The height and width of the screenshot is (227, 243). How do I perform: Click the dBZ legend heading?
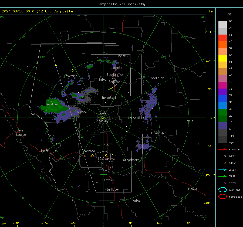pos(229,14)
